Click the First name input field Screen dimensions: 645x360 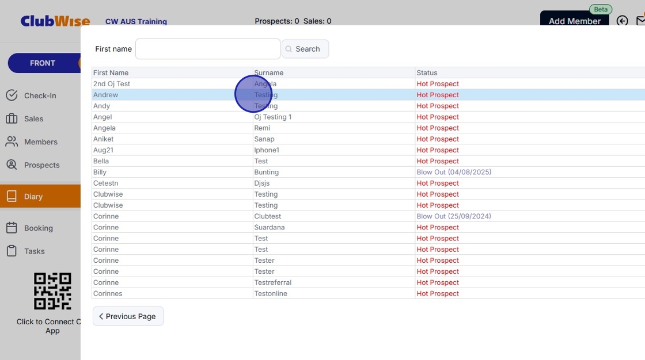pyautogui.click(x=208, y=49)
